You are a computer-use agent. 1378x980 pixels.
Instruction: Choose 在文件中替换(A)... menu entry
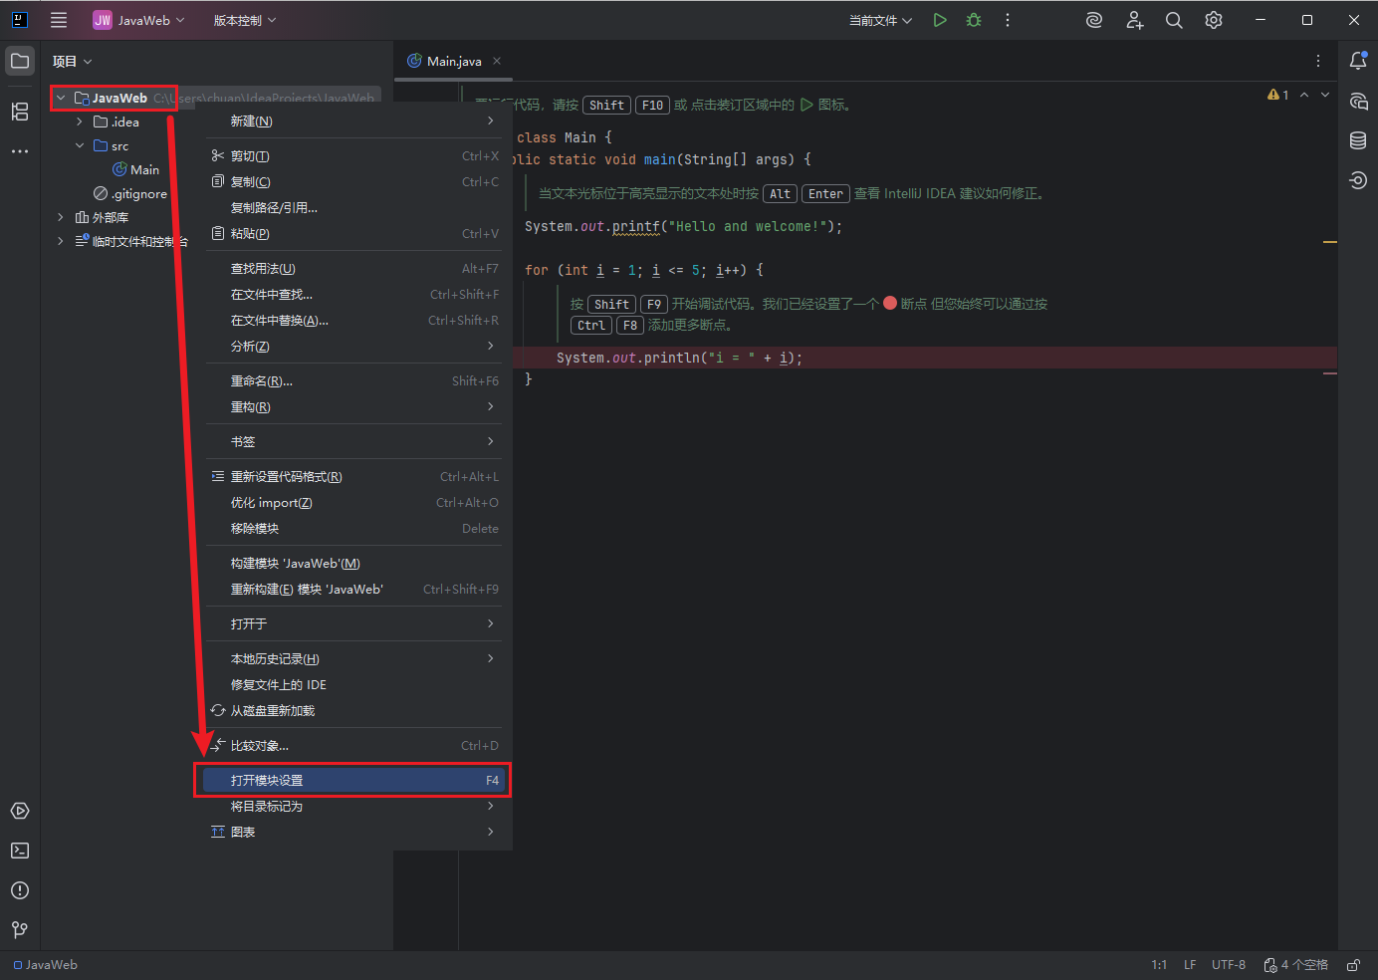[353, 321]
